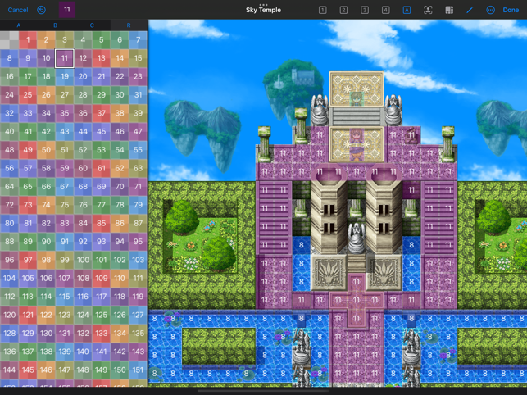Tap the top golden carpet tile with character
The width and height of the screenshot is (527, 395).
[357, 89]
